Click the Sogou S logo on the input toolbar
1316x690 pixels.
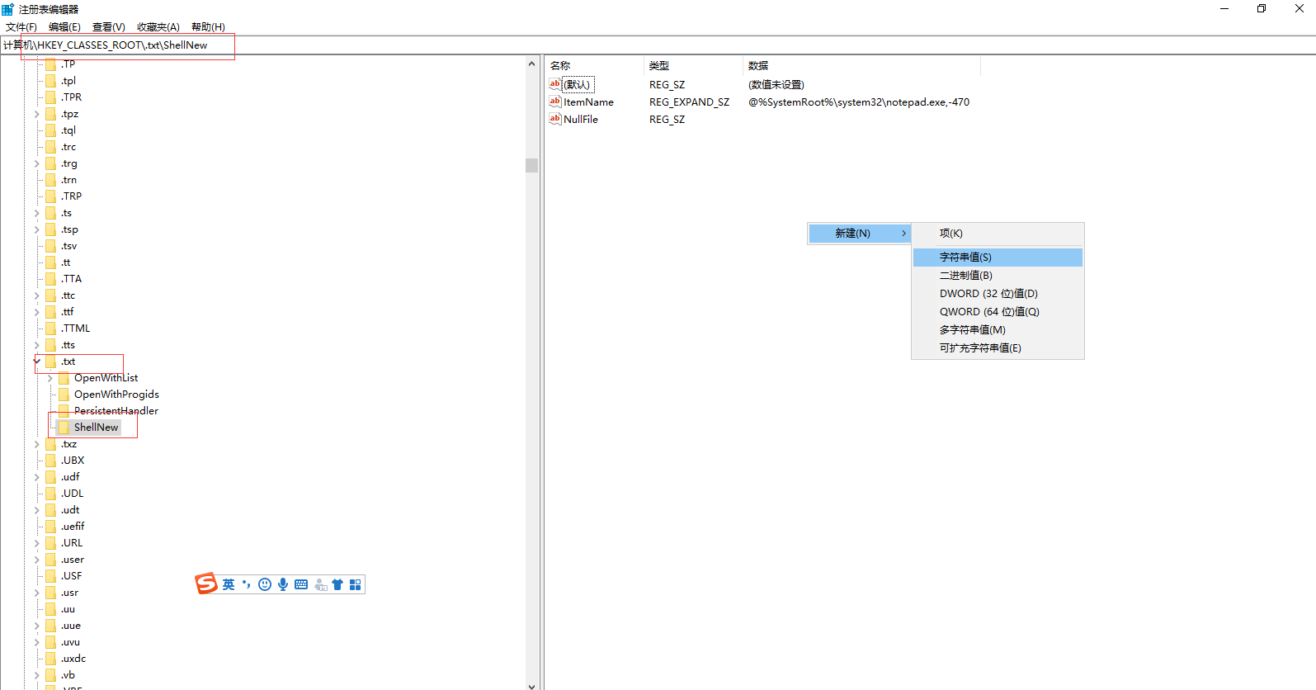(206, 584)
